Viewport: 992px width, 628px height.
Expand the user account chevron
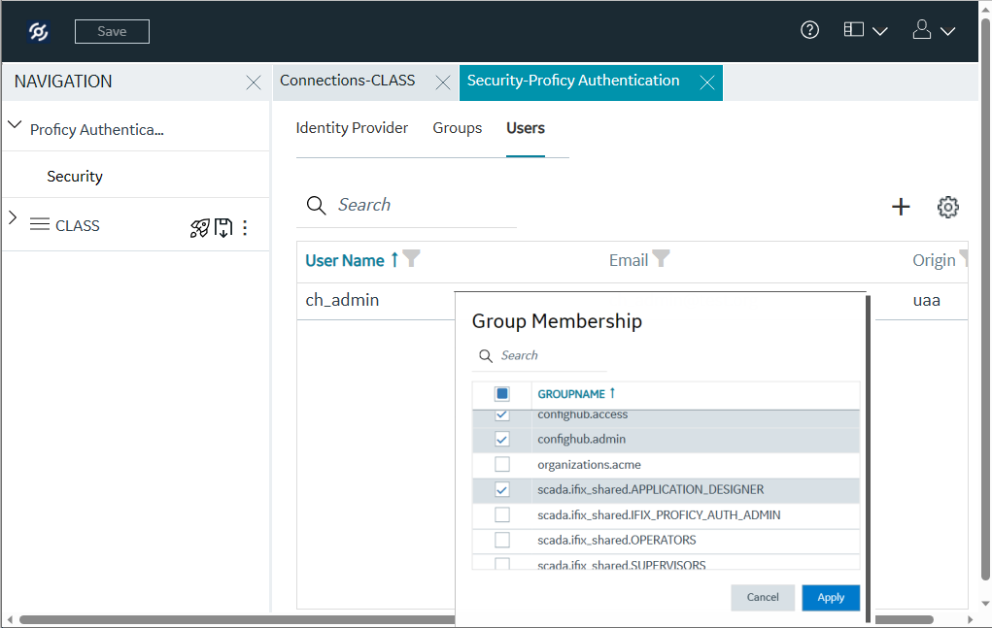pos(947,31)
